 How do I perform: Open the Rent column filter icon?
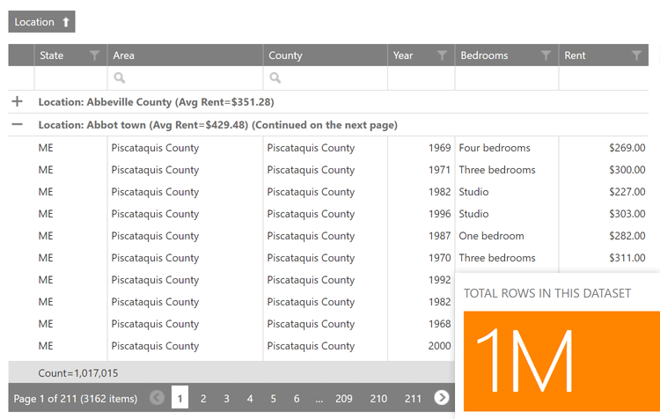pos(636,55)
